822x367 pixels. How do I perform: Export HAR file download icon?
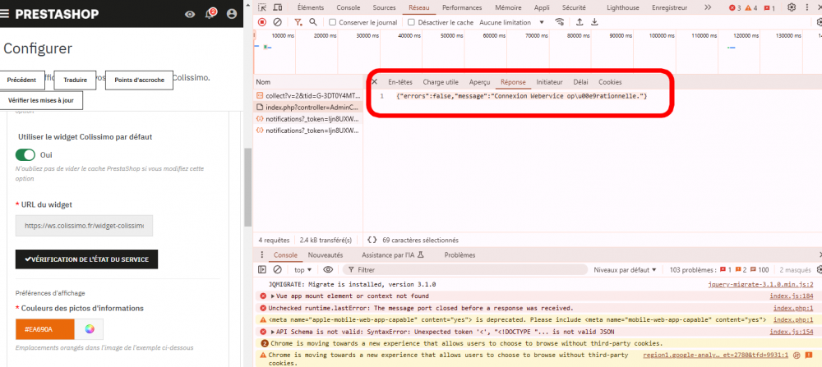click(x=594, y=22)
